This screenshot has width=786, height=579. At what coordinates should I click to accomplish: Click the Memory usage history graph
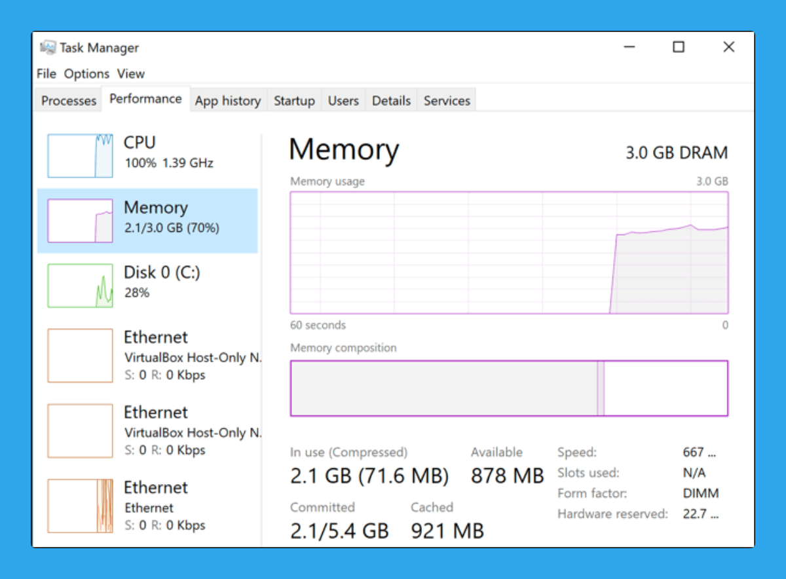[x=509, y=253]
